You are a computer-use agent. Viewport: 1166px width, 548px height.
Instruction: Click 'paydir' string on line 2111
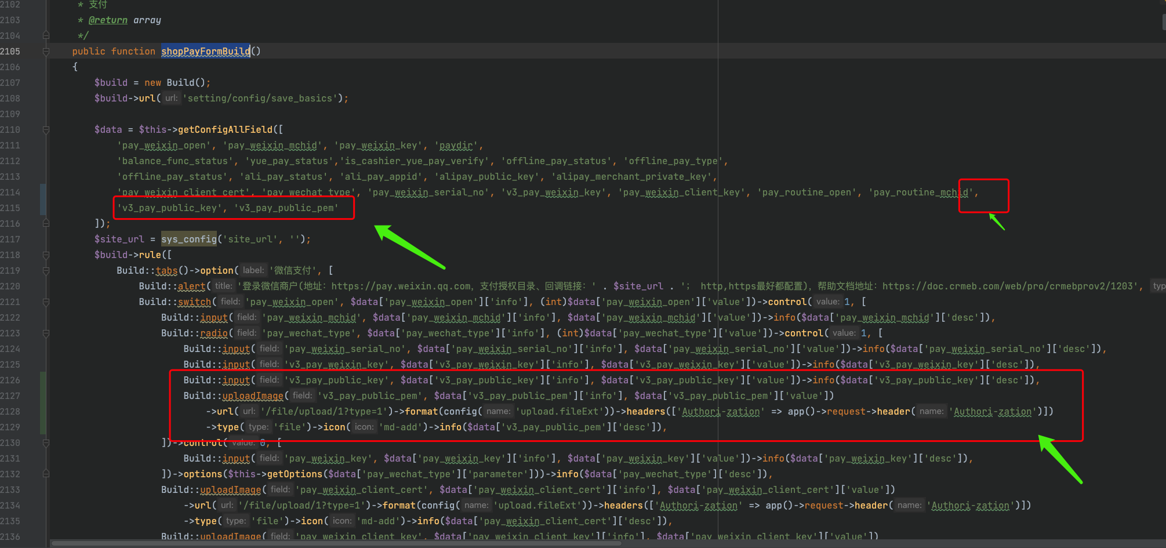point(456,146)
